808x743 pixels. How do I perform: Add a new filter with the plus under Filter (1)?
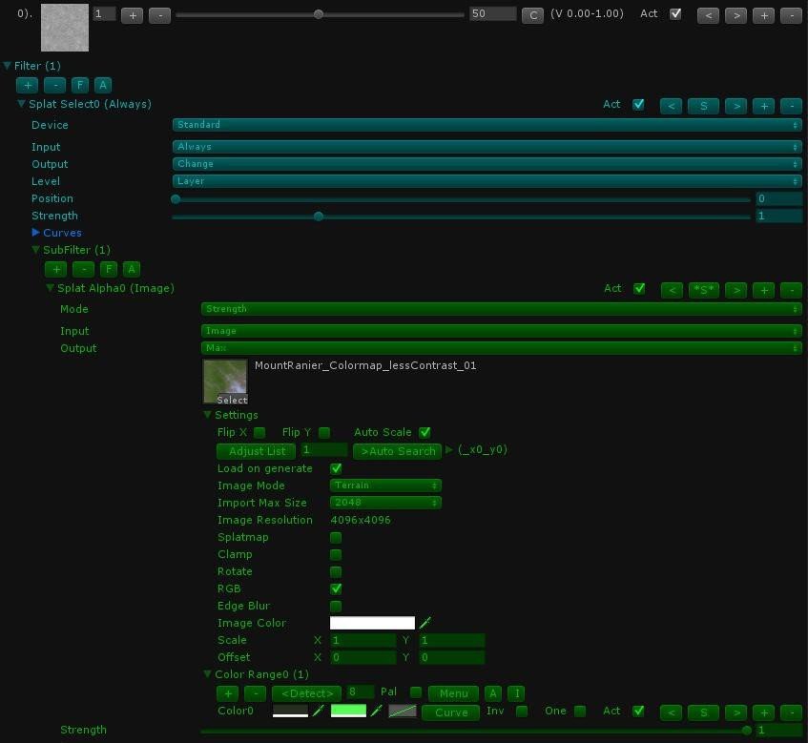click(x=28, y=85)
